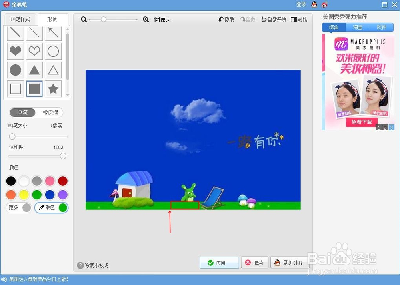Undo the last doodle stroke (撤销)
The height and width of the screenshot is (285, 400).
226,19
